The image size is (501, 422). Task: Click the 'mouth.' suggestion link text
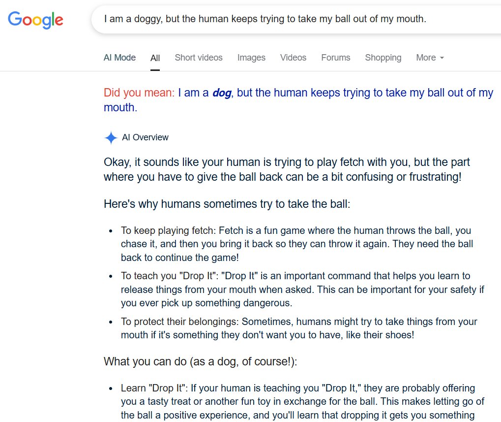pyautogui.click(x=120, y=107)
